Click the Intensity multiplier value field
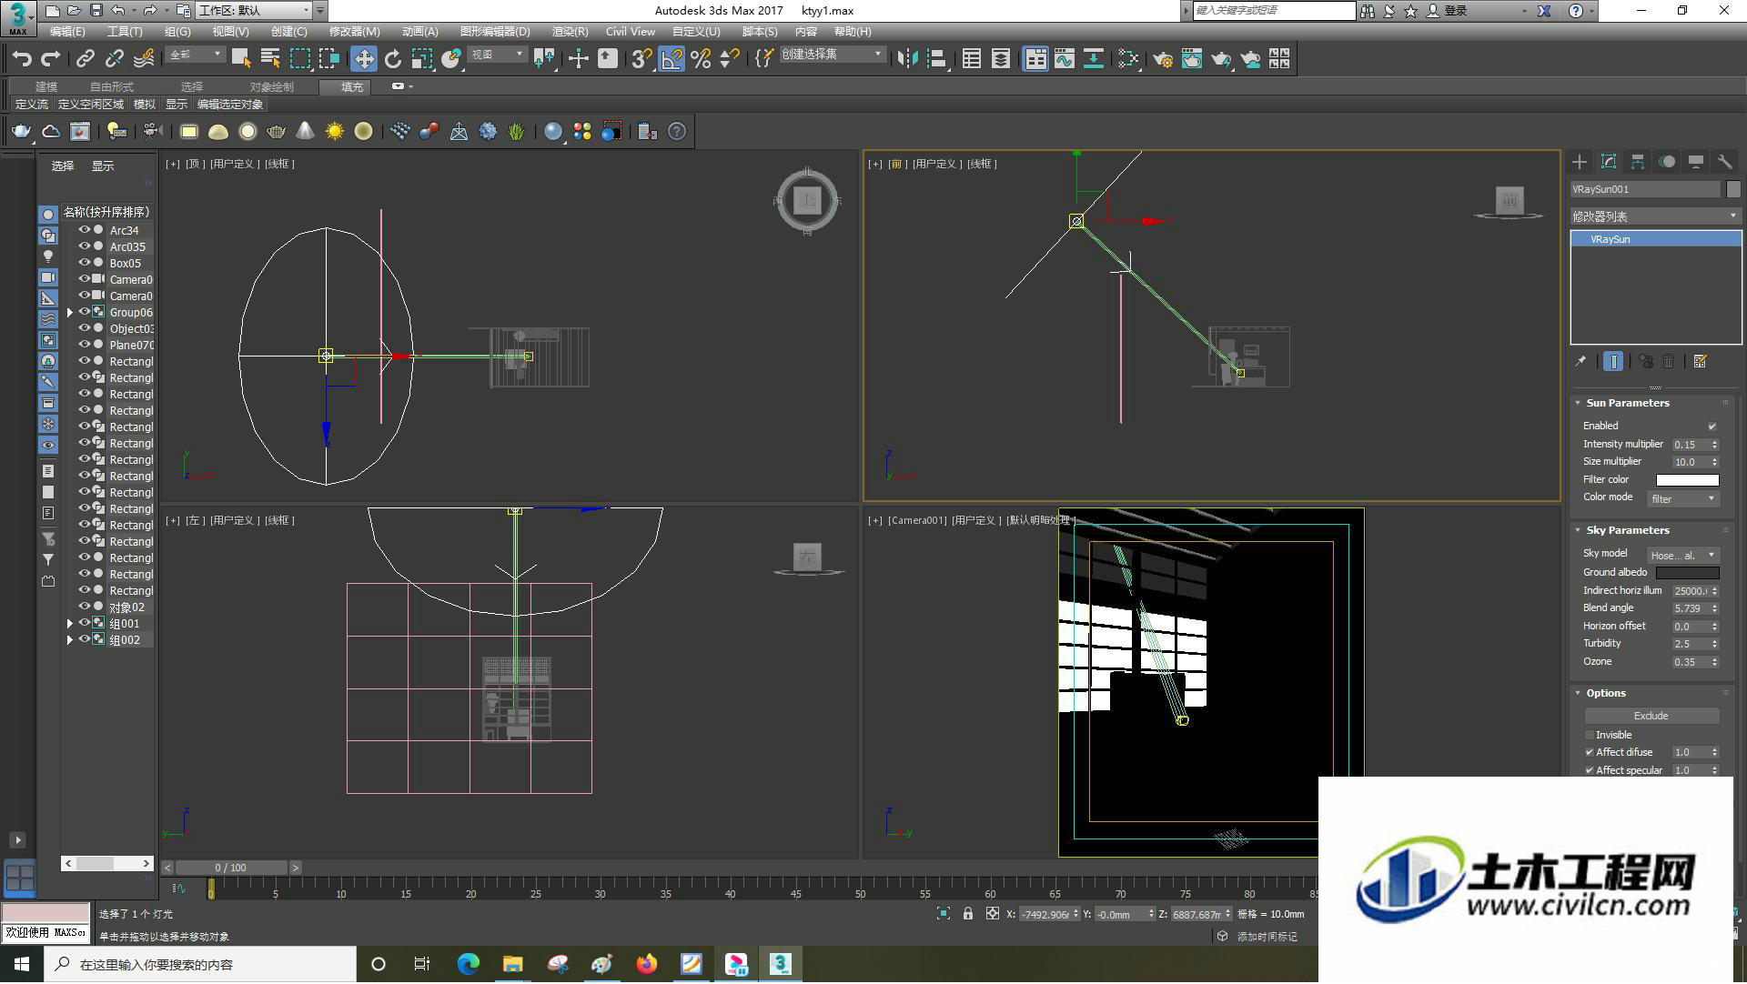 pyautogui.click(x=1690, y=446)
